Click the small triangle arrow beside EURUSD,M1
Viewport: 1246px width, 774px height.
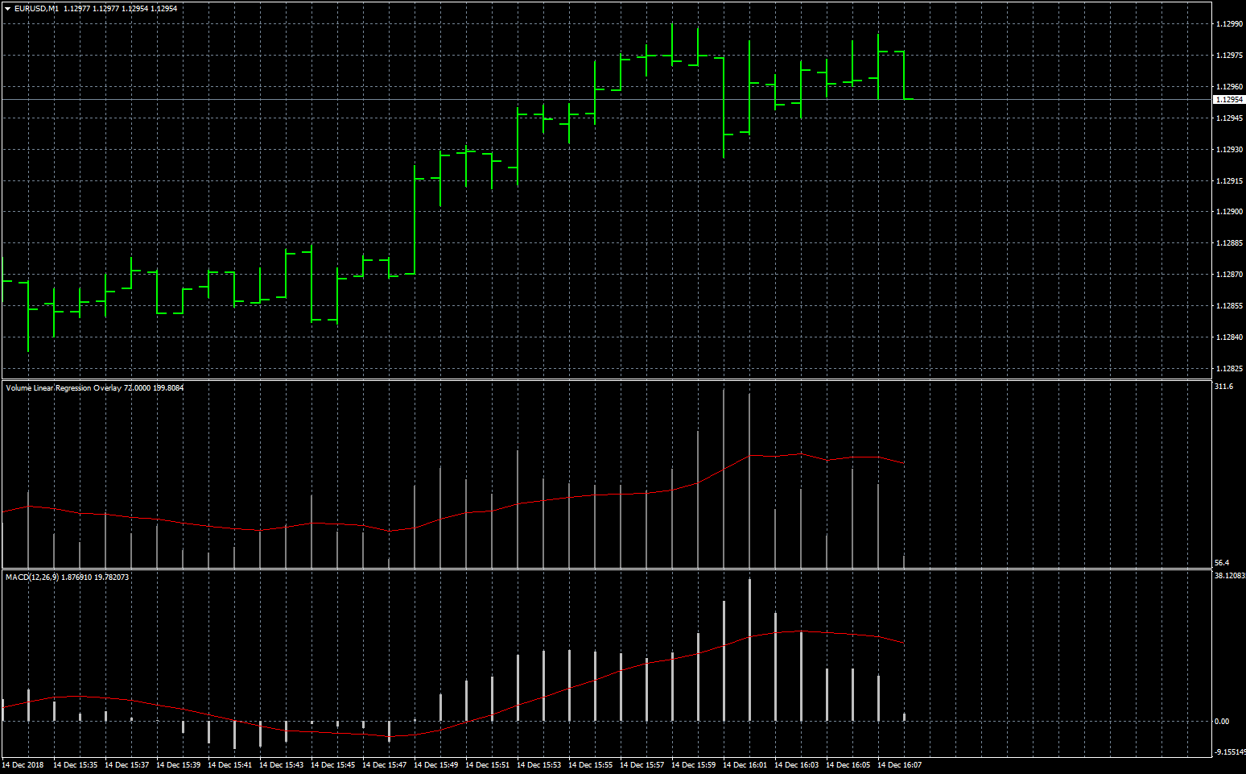click(x=7, y=9)
